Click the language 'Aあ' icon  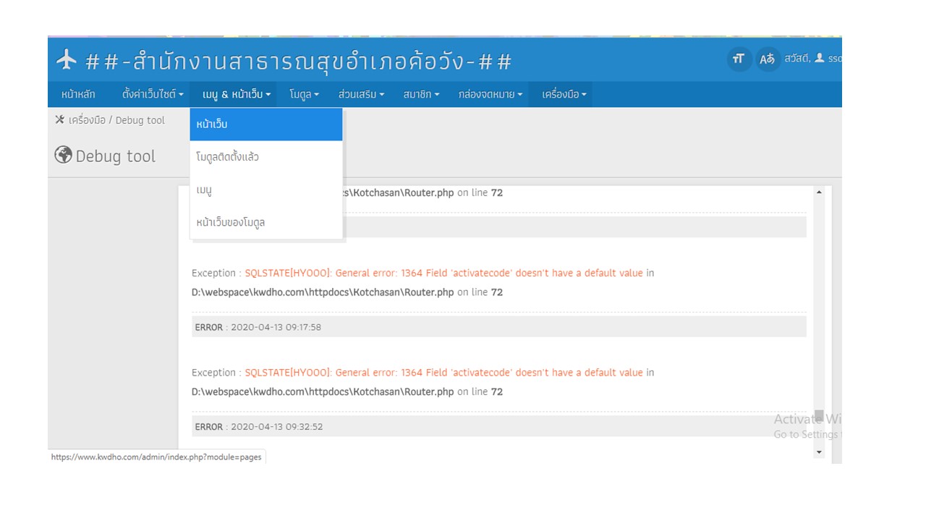click(x=767, y=59)
